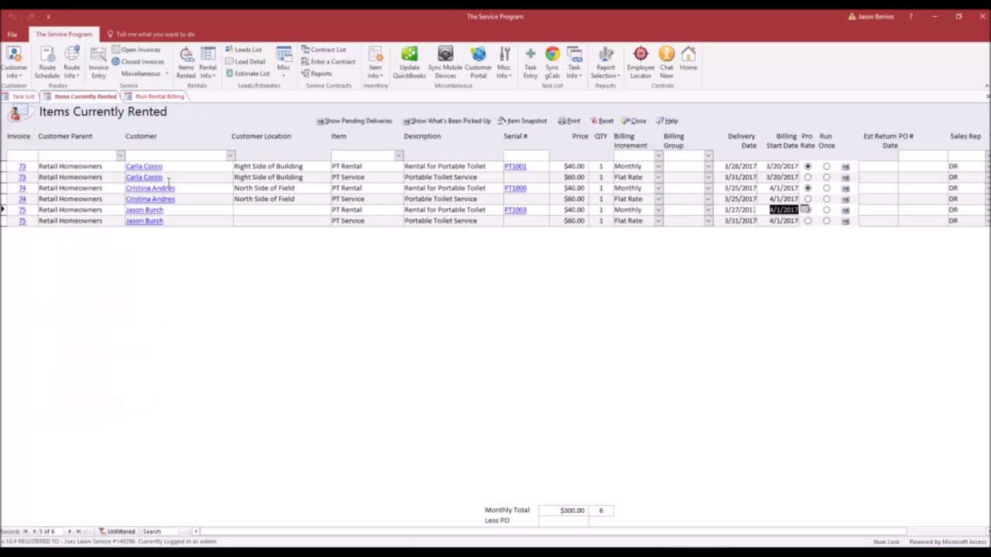Open the Employee Locator target icon
This screenshot has width=991, height=557.
[x=640, y=62]
